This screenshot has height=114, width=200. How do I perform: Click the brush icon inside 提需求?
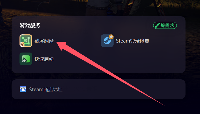point(157,25)
